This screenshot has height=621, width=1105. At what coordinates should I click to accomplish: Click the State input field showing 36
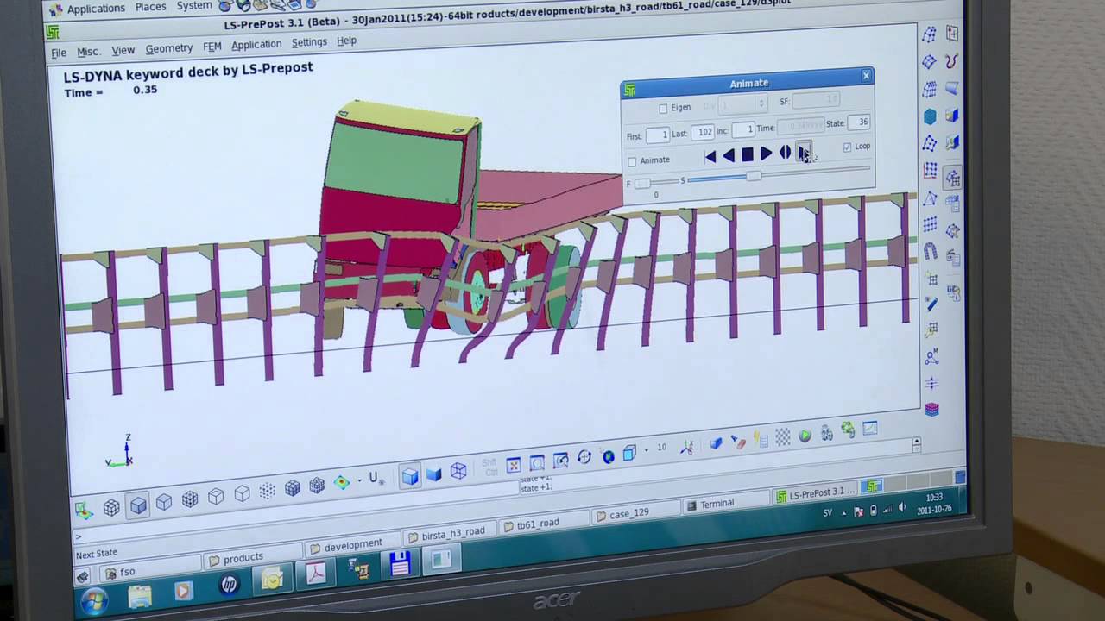point(857,122)
